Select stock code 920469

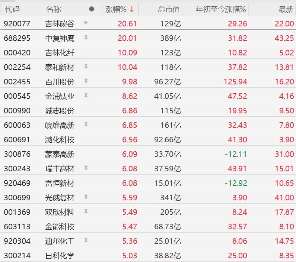click(17, 184)
